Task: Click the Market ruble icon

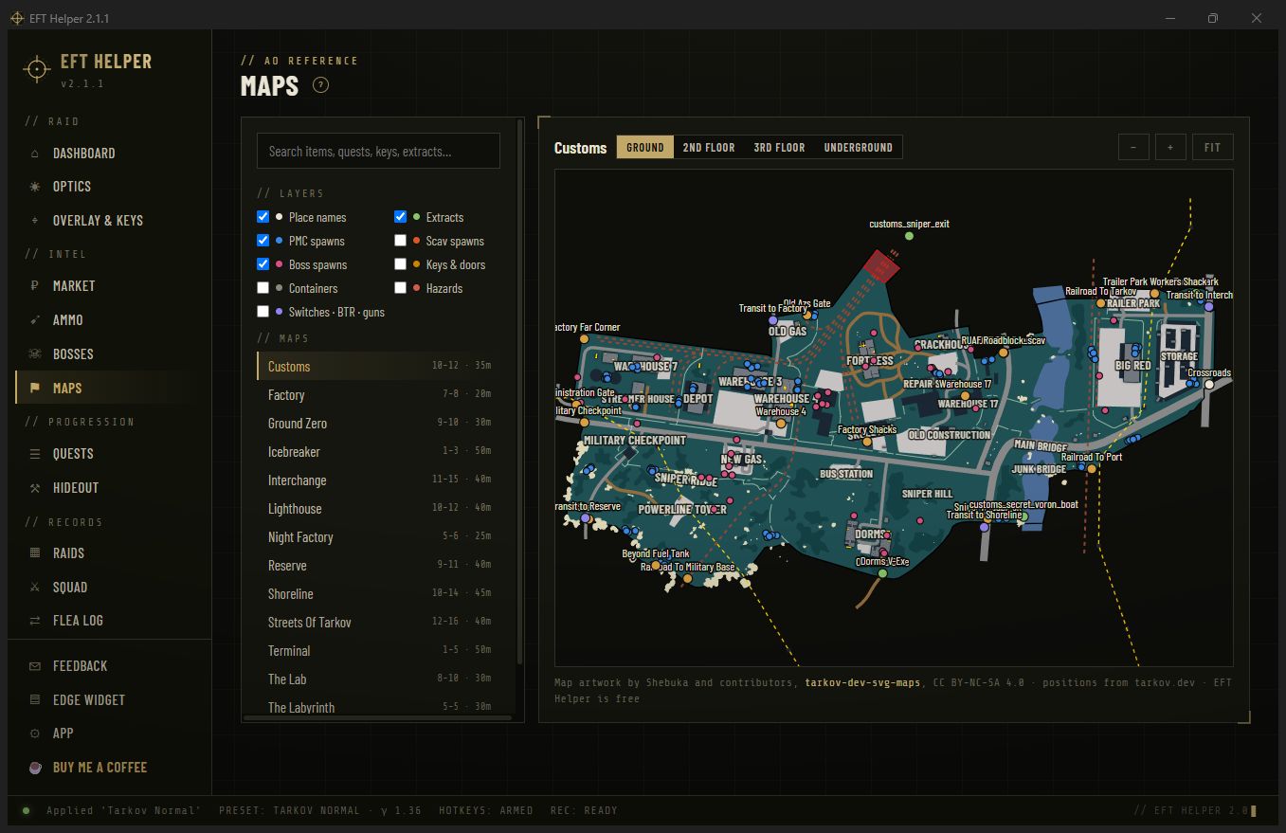Action: (35, 286)
